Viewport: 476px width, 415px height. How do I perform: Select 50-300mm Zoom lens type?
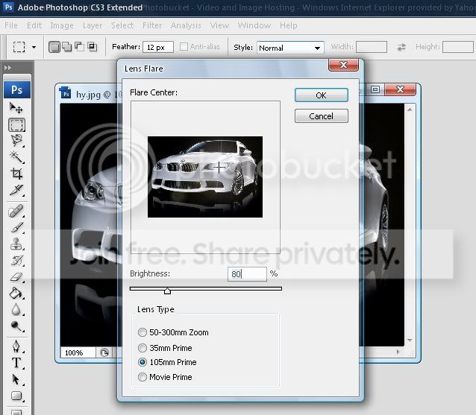[x=143, y=332]
